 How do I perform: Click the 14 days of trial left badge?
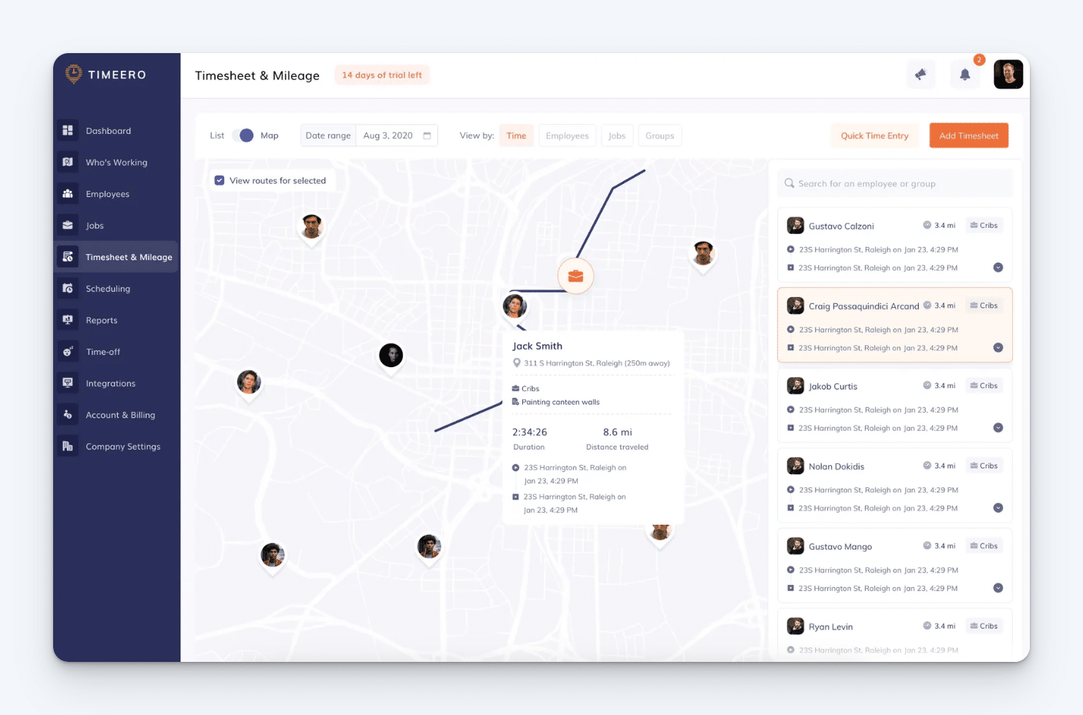pos(381,75)
